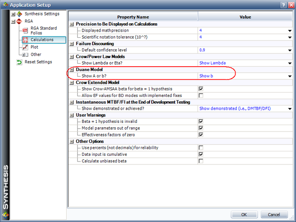Click the title bar application logo icon
This screenshot has height=222, width=296.
pyautogui.click(x=5, y=5)
